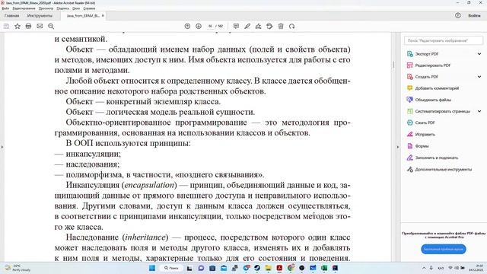Switch to the Главная tab
This screenshot has width=487, height=274.
pos(12,15)
